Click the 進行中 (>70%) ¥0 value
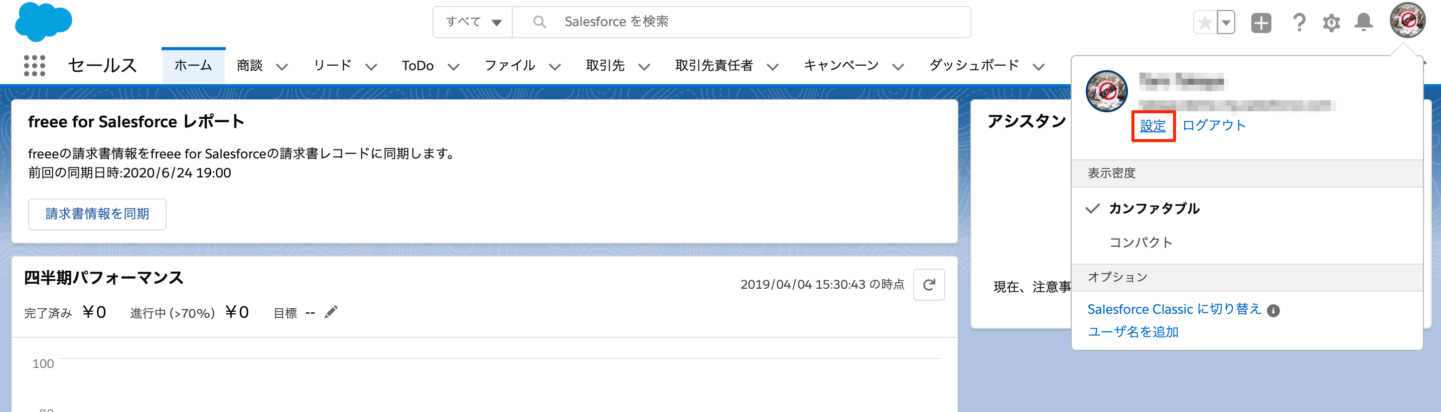Screen dimensions: 1441x412 point(237,312)
